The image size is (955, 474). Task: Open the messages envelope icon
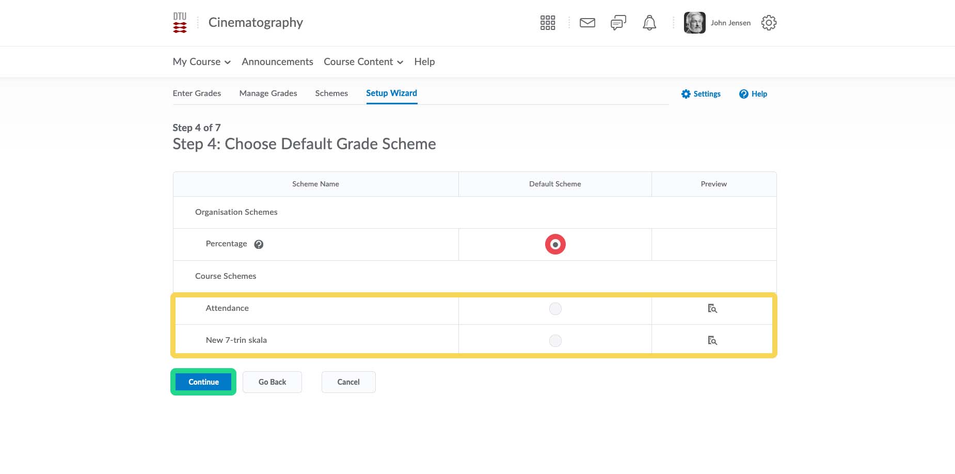point(587,23)
